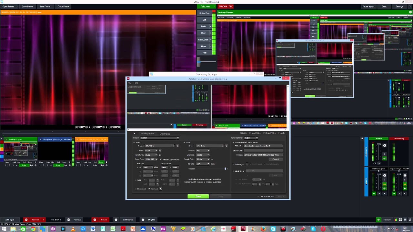
Task: Click red Stream button in bottom bar
Action: tap(104, 220)
